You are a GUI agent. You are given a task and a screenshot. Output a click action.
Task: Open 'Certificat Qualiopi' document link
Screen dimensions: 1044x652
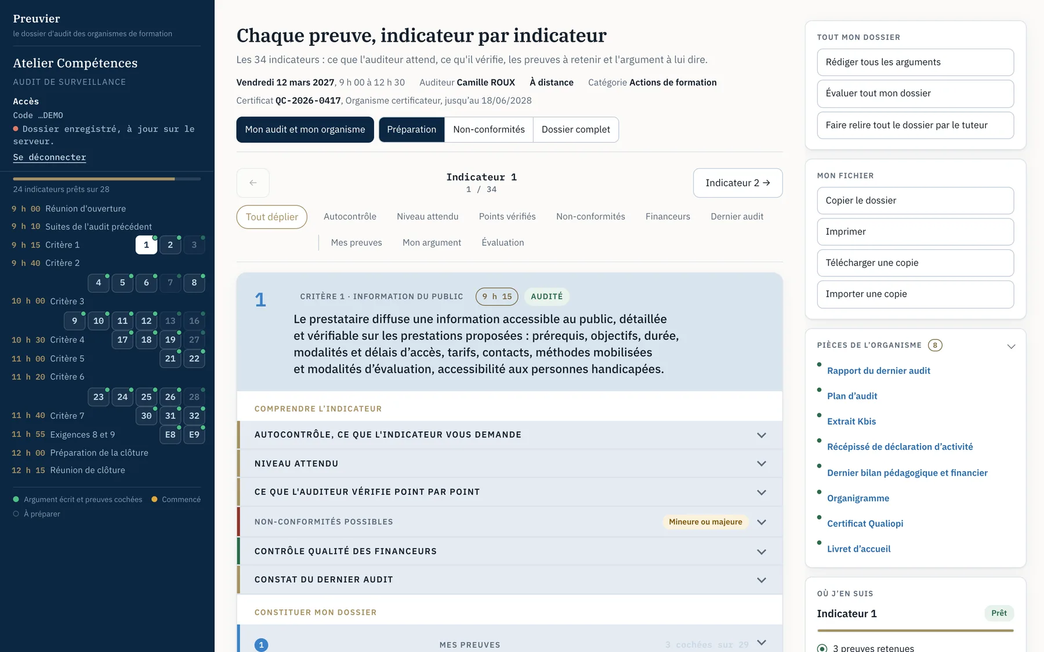(x=865, y=523)
